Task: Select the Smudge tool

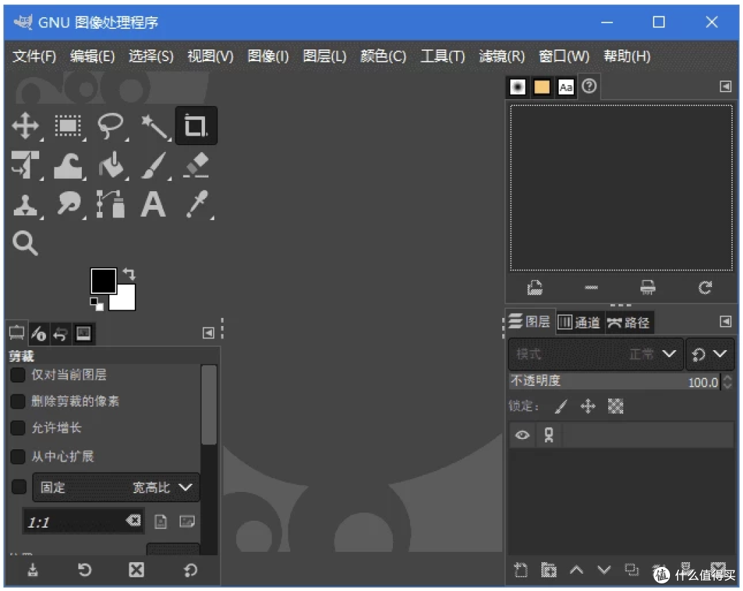Action: click(x=68, y=204)
